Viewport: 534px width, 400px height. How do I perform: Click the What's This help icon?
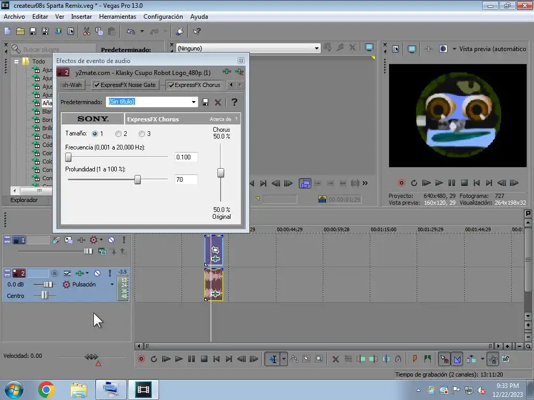pyautogui.click(x=197, y=31)
